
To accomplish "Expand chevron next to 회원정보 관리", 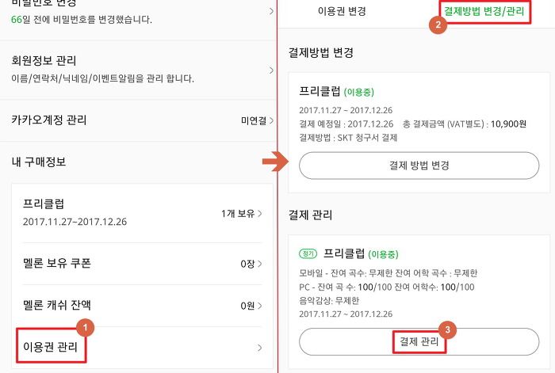I will pos(271,70).
